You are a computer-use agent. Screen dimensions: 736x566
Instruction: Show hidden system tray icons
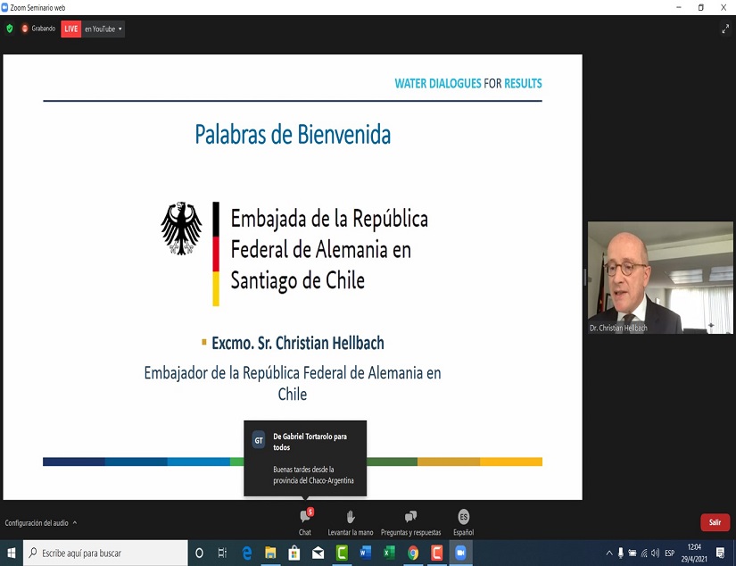(609, 553)
